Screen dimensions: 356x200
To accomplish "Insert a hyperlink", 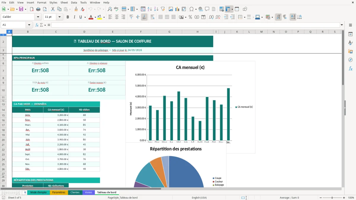I will pyautogui.click(x=201, y=9).
